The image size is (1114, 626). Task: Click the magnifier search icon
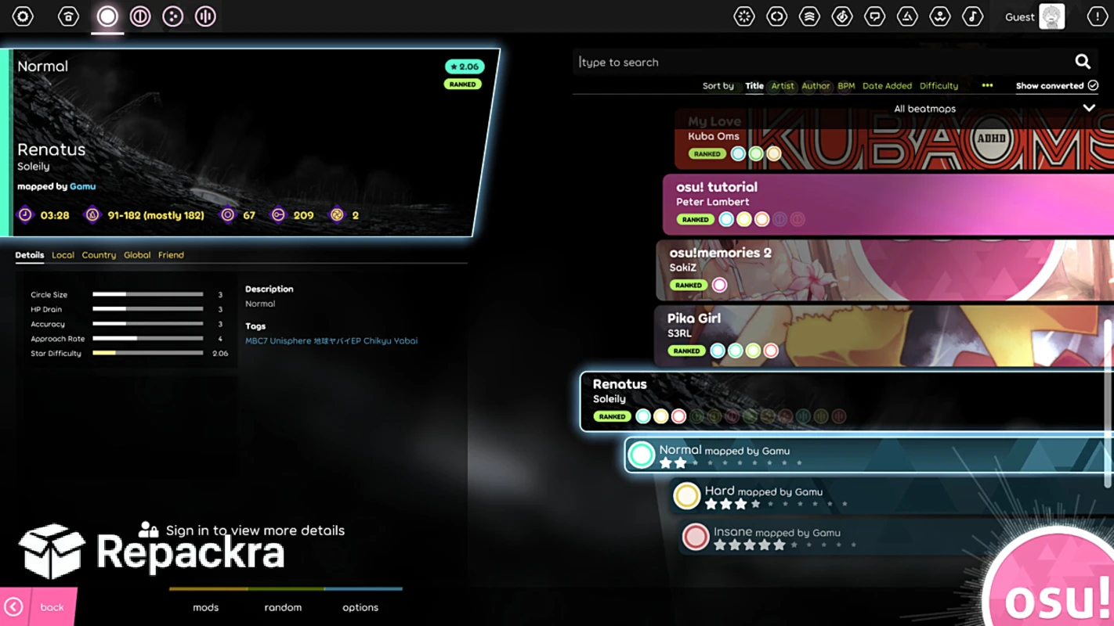(x=1083, y=62)
